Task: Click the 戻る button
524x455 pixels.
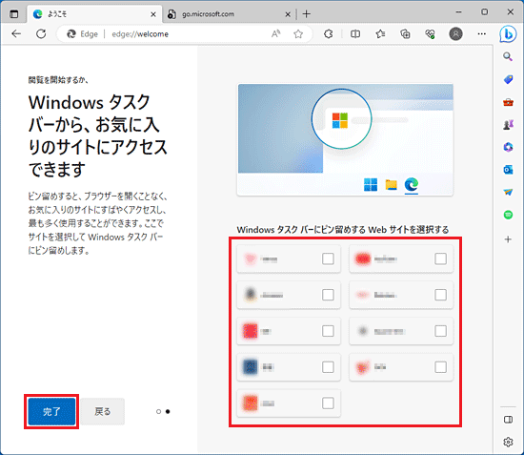Action: tap(103, 411)
